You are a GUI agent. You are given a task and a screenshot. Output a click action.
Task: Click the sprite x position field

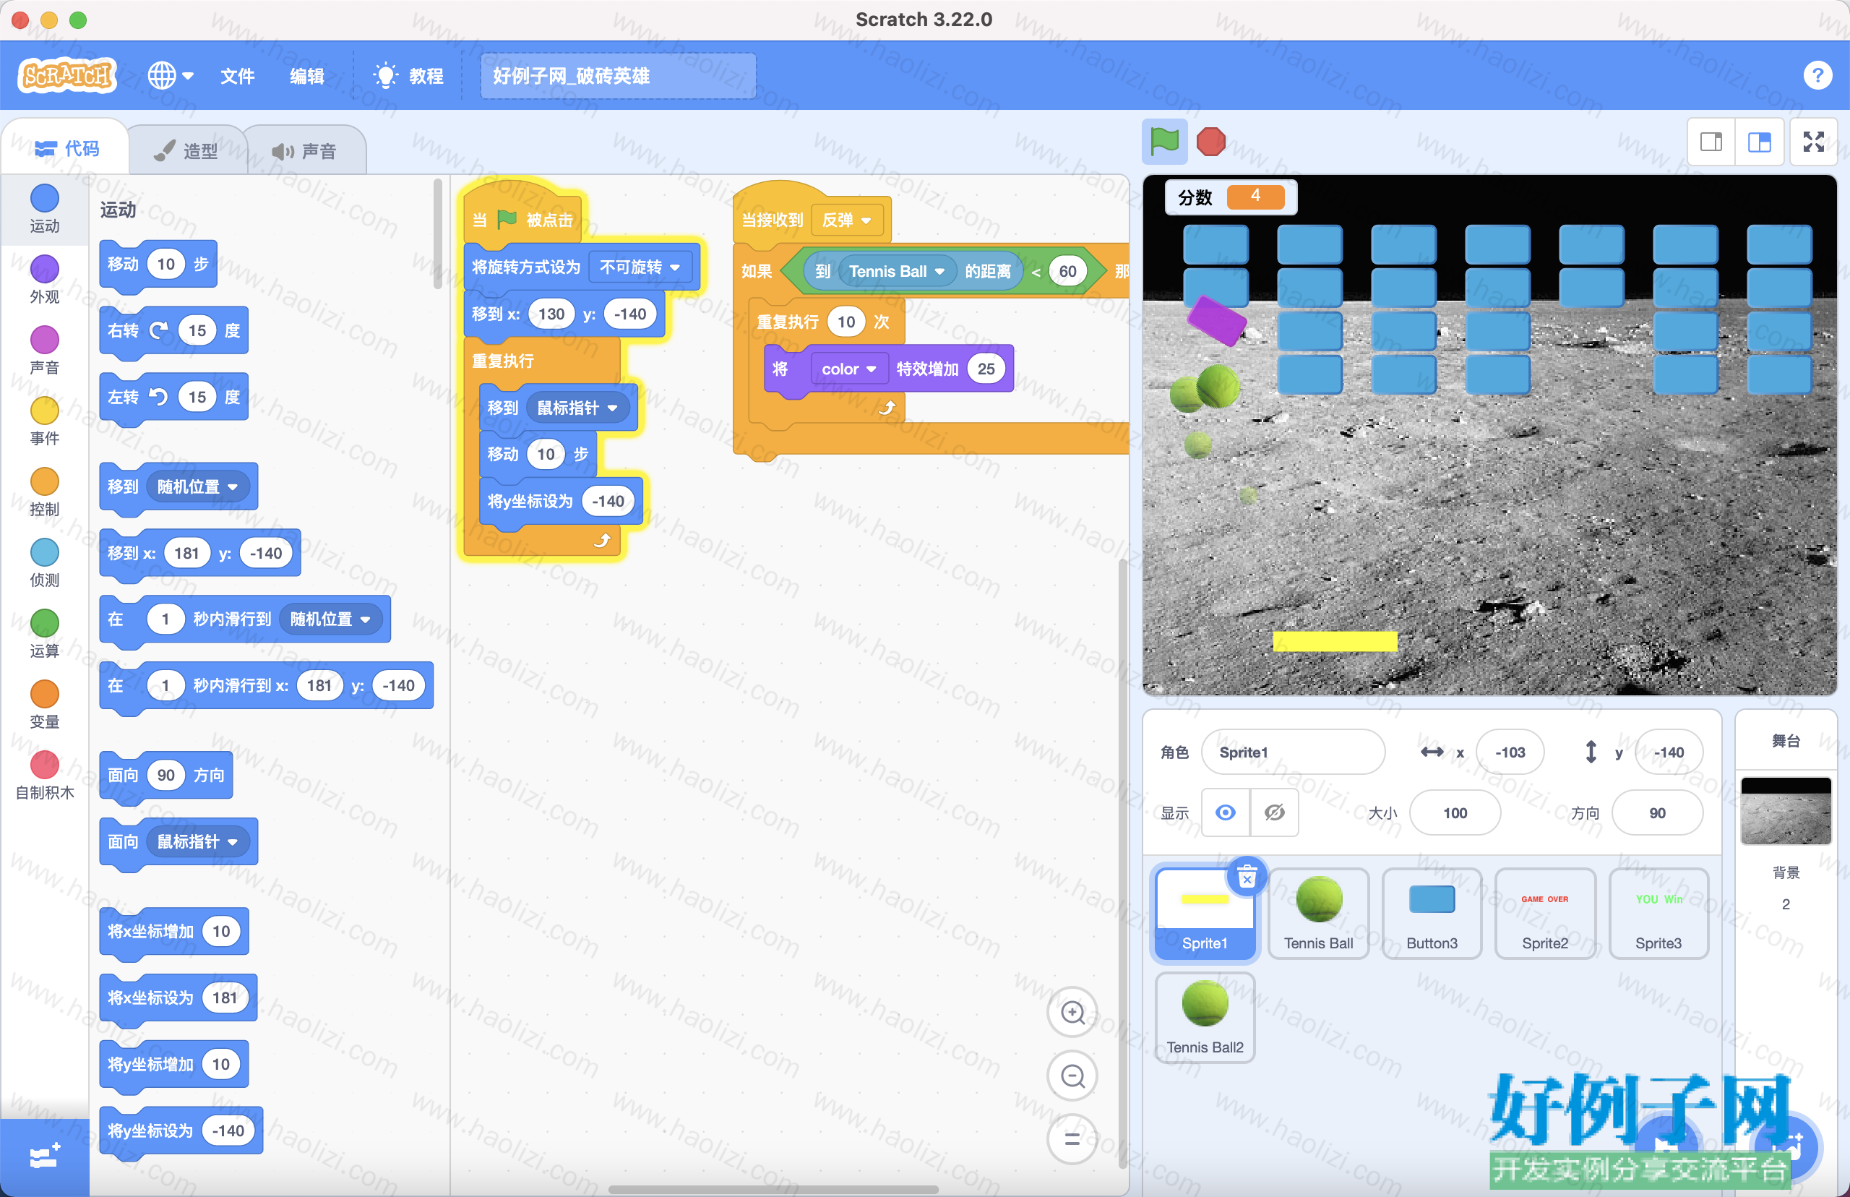[x=1510, y=752]
